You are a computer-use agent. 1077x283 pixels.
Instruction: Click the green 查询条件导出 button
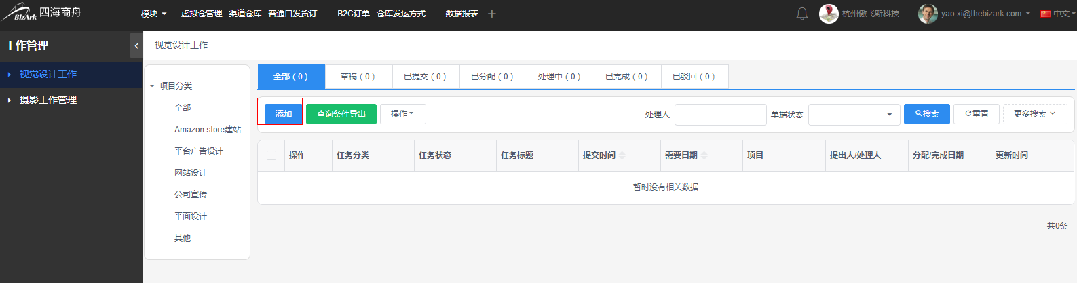coord(341,114)
